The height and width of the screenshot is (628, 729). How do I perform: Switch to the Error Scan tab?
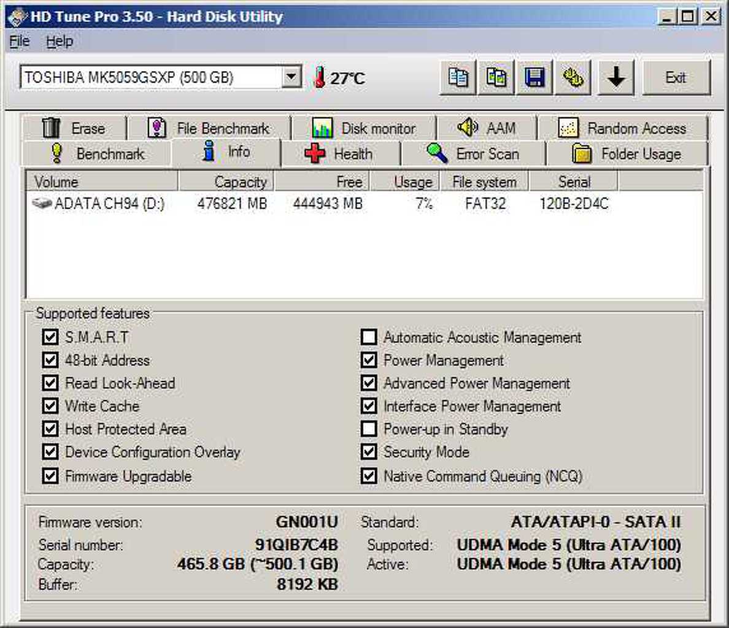coord(473,154)
